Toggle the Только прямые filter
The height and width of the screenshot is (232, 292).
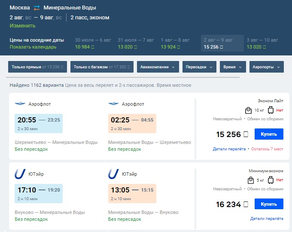(x=37, y=67)
